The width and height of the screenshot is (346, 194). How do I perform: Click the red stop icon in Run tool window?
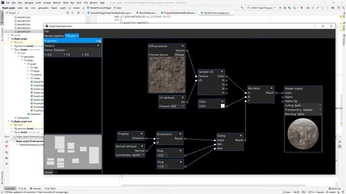click(6, 146)
